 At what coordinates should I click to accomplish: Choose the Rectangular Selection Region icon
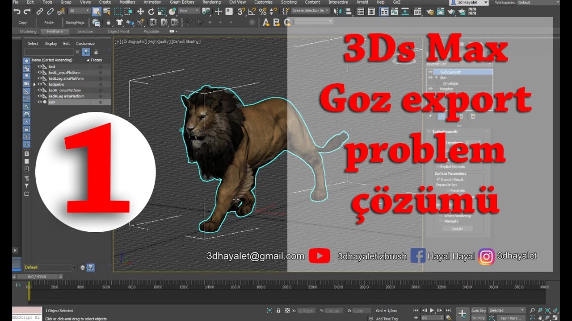click(118, 11)
